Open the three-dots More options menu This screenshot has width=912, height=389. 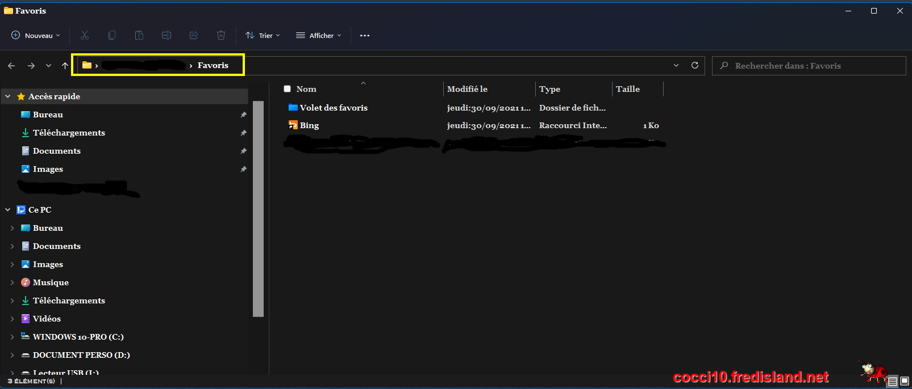[x=365, y=35]
